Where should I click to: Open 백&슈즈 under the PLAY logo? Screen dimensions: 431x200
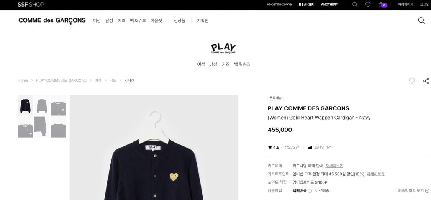242,64
